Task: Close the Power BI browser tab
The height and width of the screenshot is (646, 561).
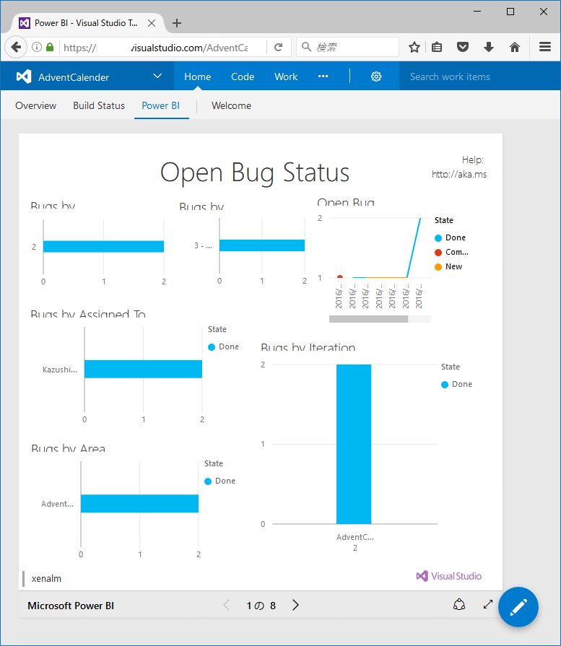Action: click(152, 23)
